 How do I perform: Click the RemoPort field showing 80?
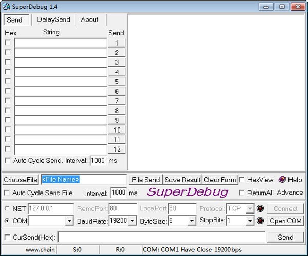[x=123, y=208]
